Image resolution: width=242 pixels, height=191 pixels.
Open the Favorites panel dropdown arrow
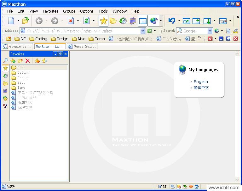pyautogui.click(x=55, y=54)
